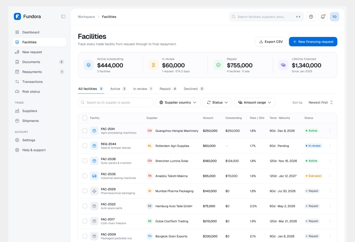This screenshot has height=242, width=355.
Task: Focus the global facilities search field
Action: tap(266, 17)
